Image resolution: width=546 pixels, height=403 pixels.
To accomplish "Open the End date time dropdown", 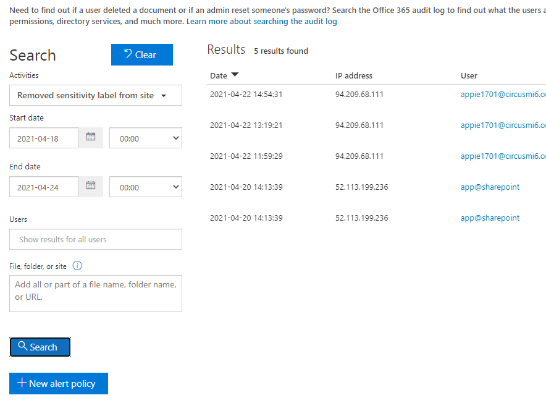I will coord(146,187).
